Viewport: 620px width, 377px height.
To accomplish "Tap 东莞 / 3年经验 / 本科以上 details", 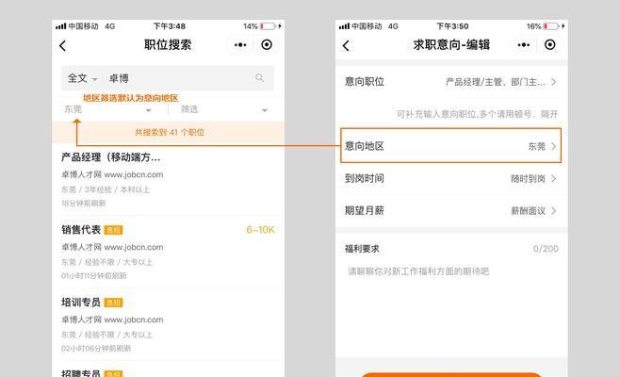I will (x=106, y=189).
